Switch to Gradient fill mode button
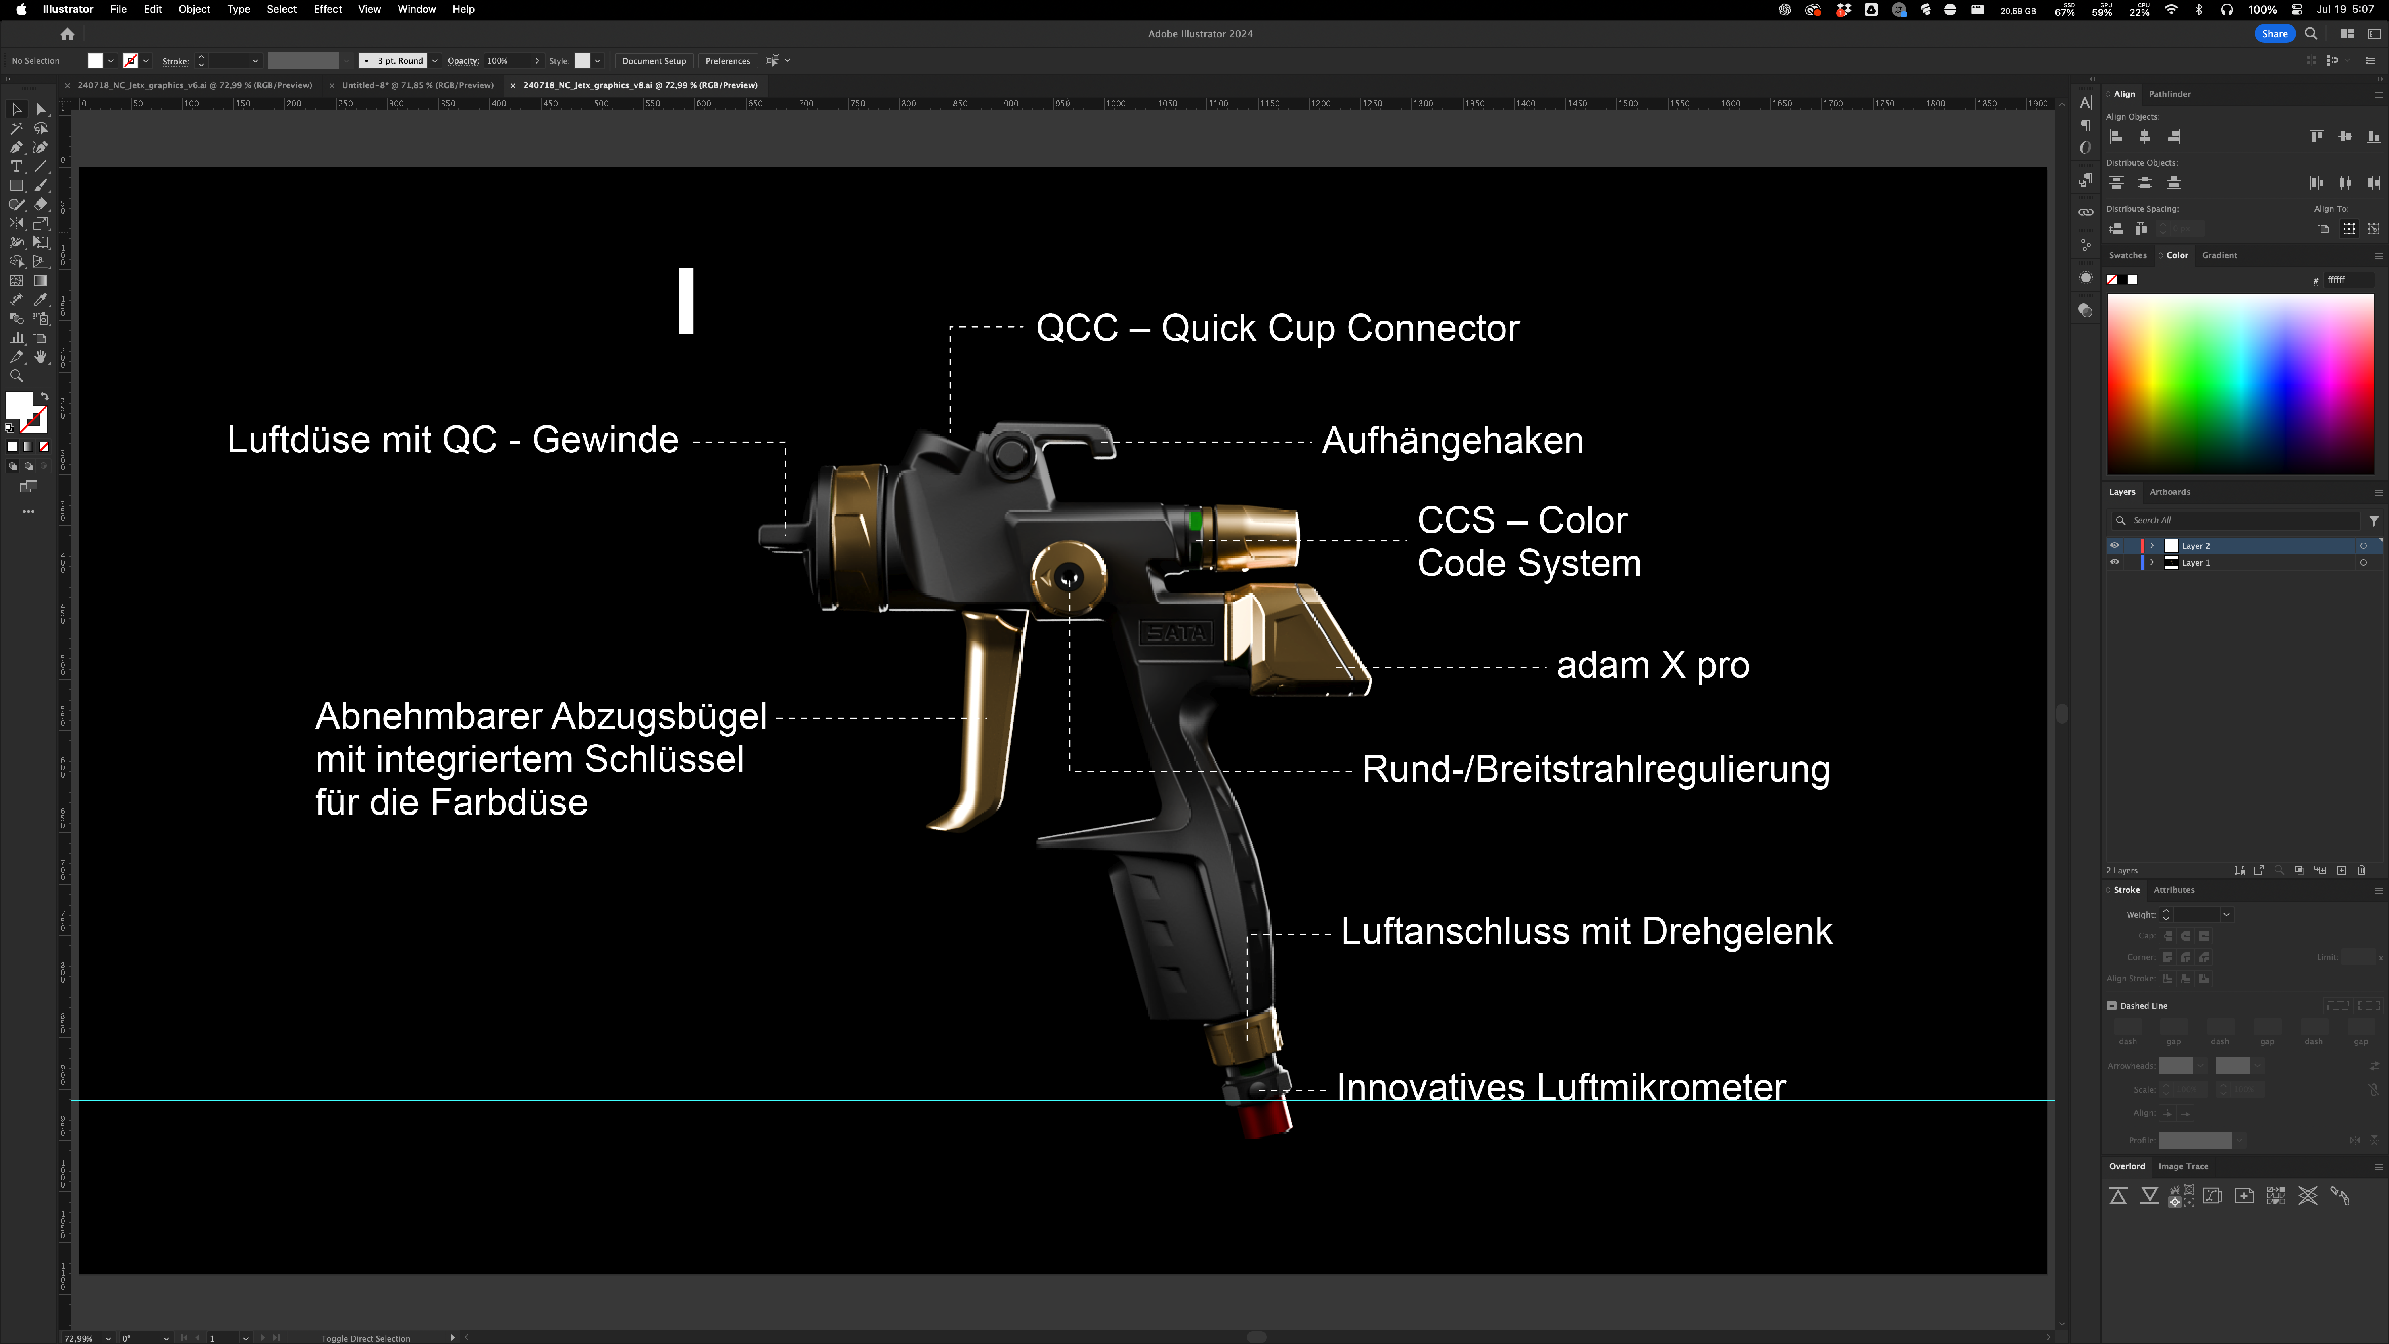Image resolution: width=2389 pixels, height=1344 pixels. [28, 447]
